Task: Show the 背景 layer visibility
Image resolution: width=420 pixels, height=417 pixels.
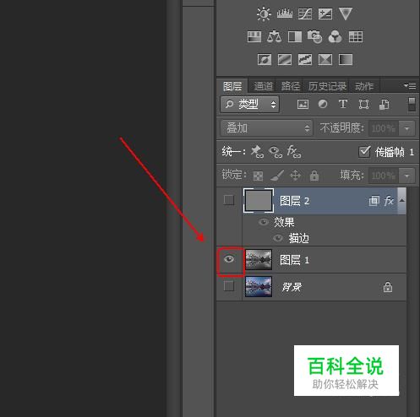Action: coord(229,286)
